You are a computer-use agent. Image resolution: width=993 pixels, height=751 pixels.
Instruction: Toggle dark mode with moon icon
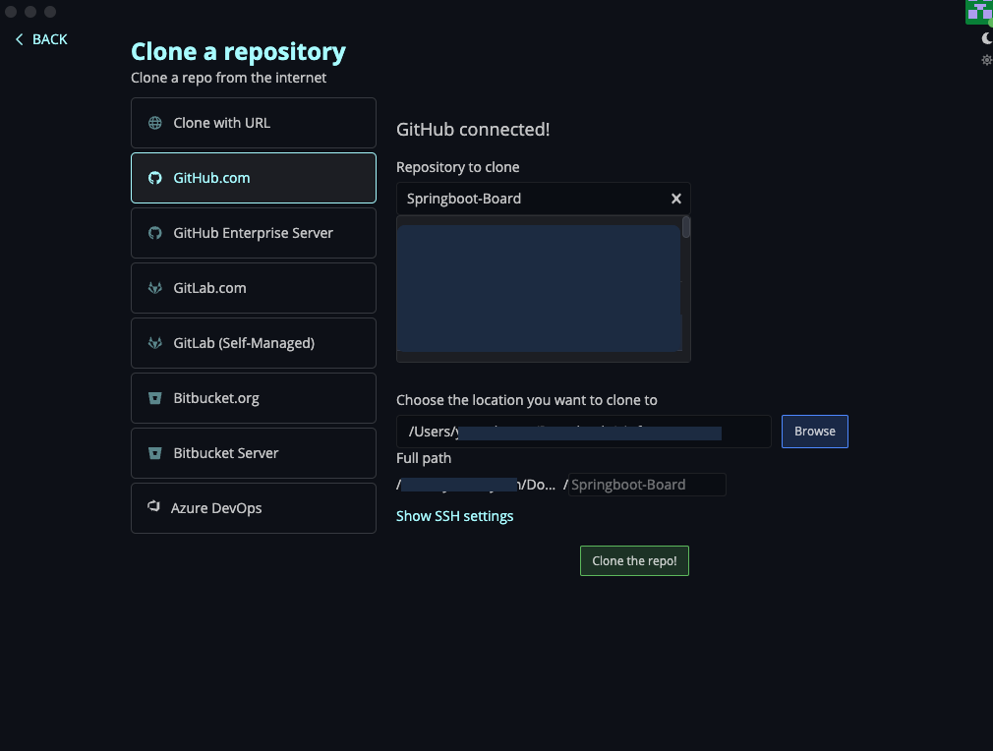pos(987,38)
